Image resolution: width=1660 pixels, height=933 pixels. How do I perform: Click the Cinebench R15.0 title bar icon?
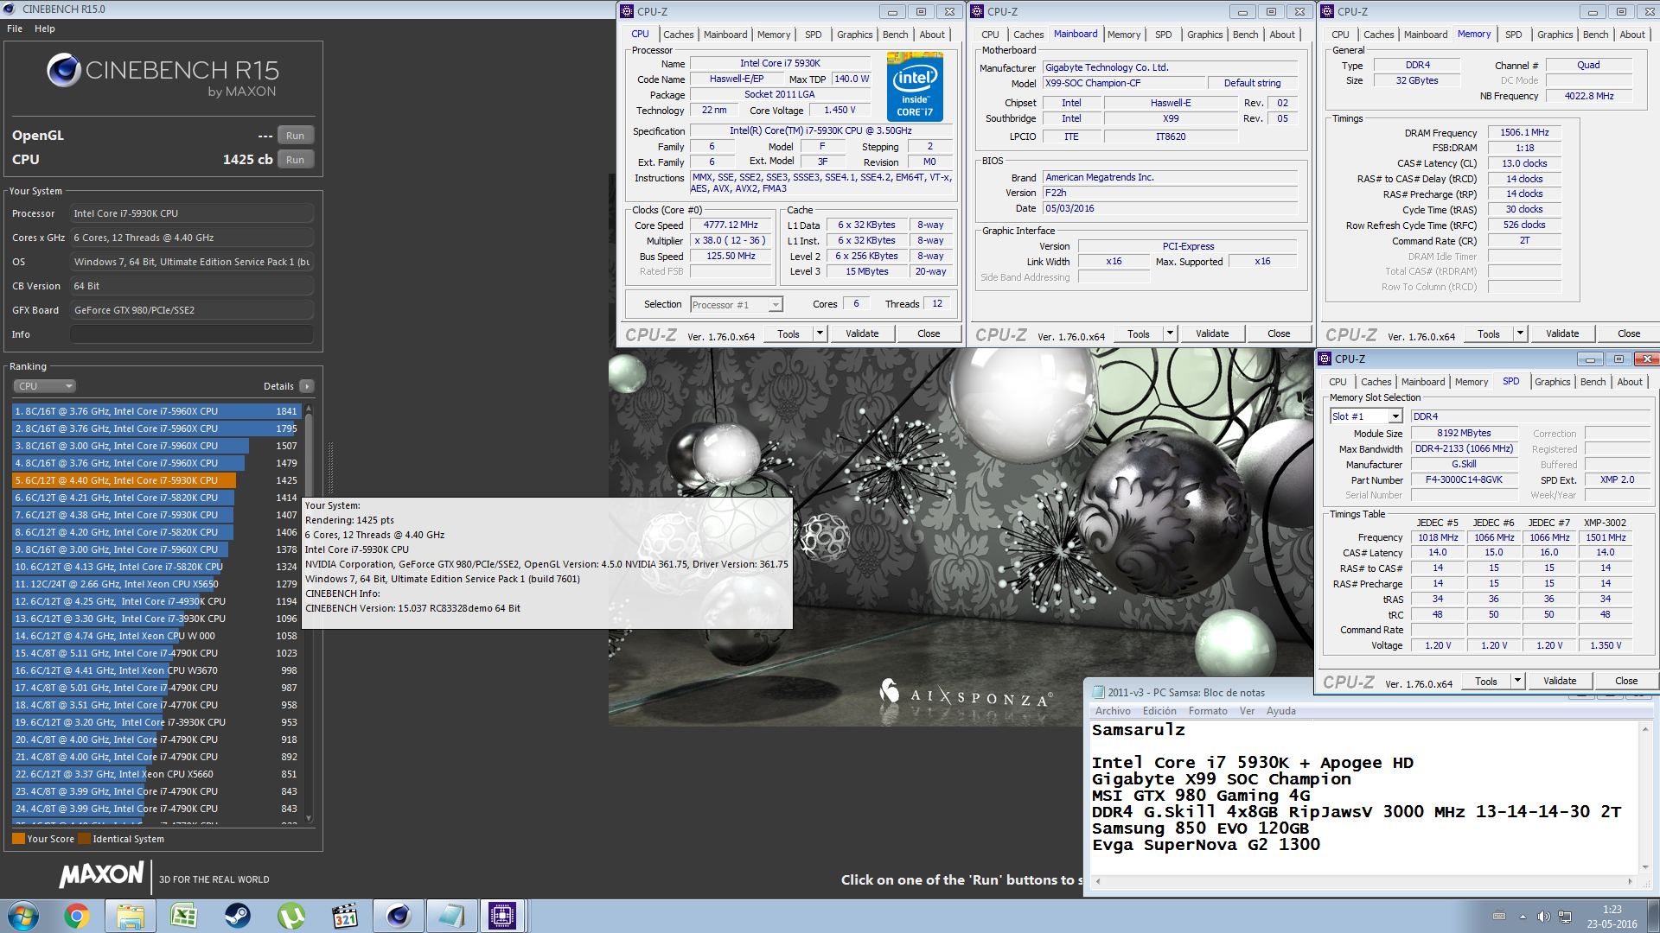click(x=10, y=10)
